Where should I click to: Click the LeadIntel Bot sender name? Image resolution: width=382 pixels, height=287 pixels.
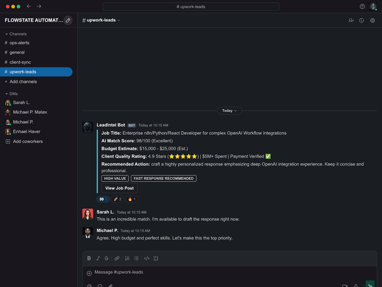click(111, 125)
